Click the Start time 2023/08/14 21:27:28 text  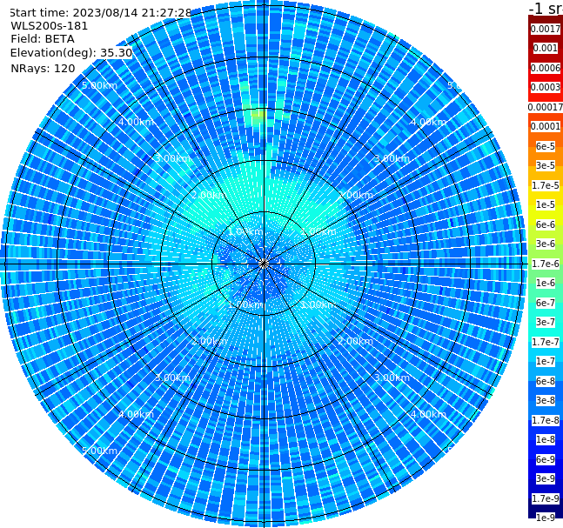pos(100,13)
